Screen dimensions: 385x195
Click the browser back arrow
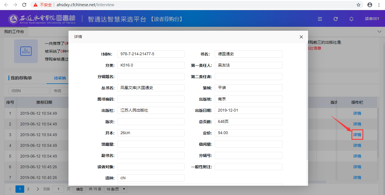click(x=6, y=5)
